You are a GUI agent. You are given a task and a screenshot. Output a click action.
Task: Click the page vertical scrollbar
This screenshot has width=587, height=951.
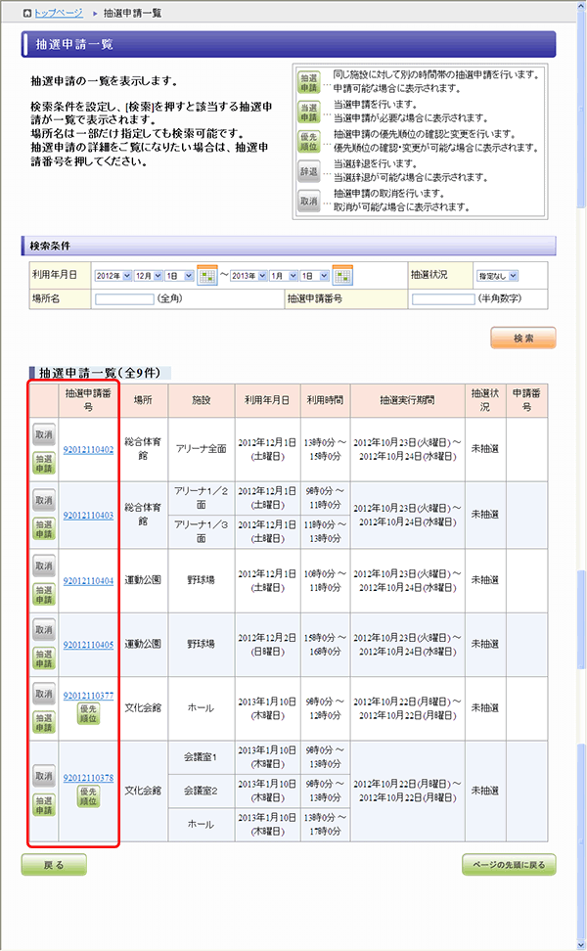(581, 475)
